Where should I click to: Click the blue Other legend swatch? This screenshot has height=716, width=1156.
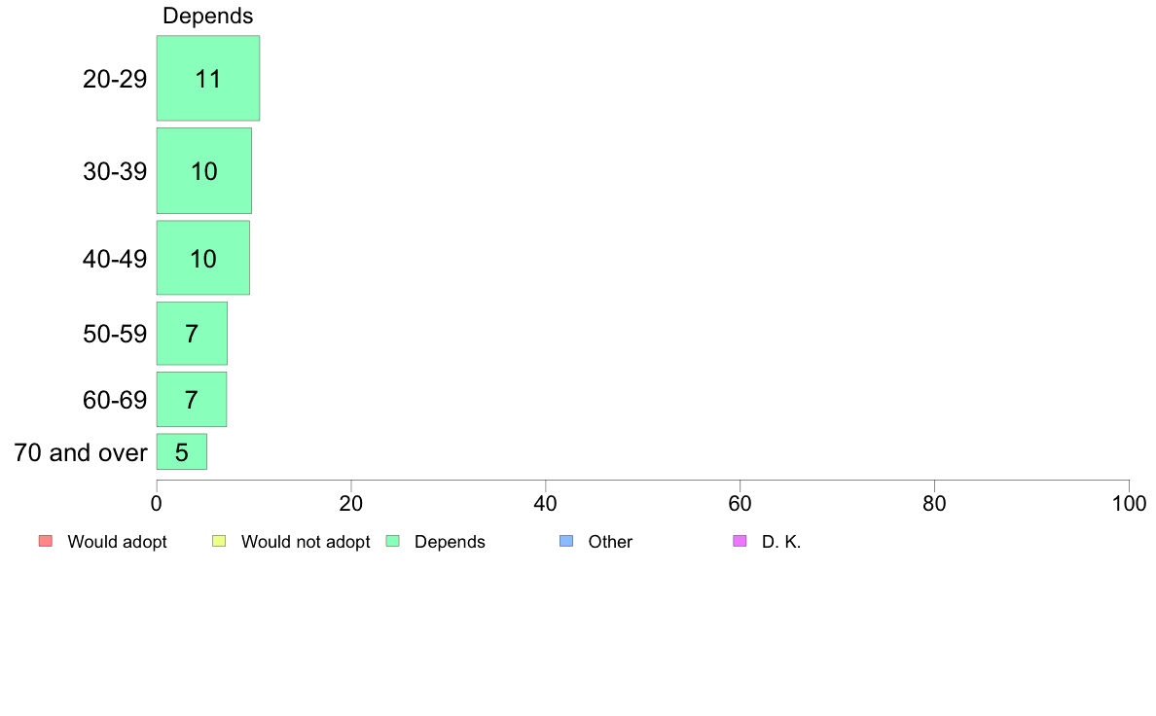[566, 541]
